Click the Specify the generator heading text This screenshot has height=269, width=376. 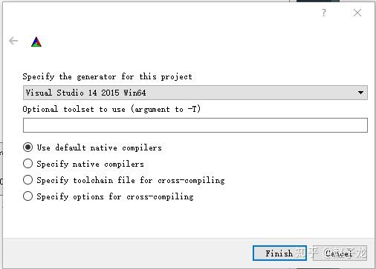tap(107, 76)
